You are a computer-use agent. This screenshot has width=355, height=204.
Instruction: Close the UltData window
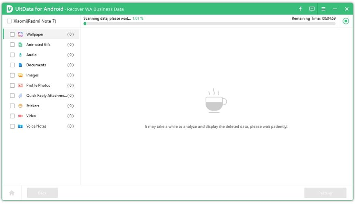tap(347, 9)
